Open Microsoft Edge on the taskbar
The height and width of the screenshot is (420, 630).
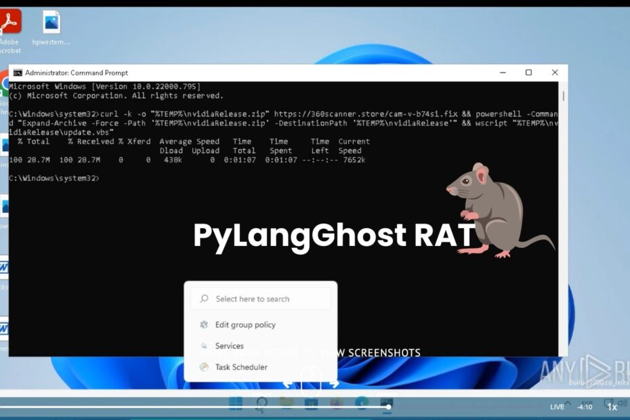coord(362,403)
